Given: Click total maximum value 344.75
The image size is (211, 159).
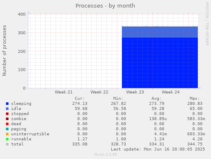Looking at the screenshot, I should click(195, 144).
